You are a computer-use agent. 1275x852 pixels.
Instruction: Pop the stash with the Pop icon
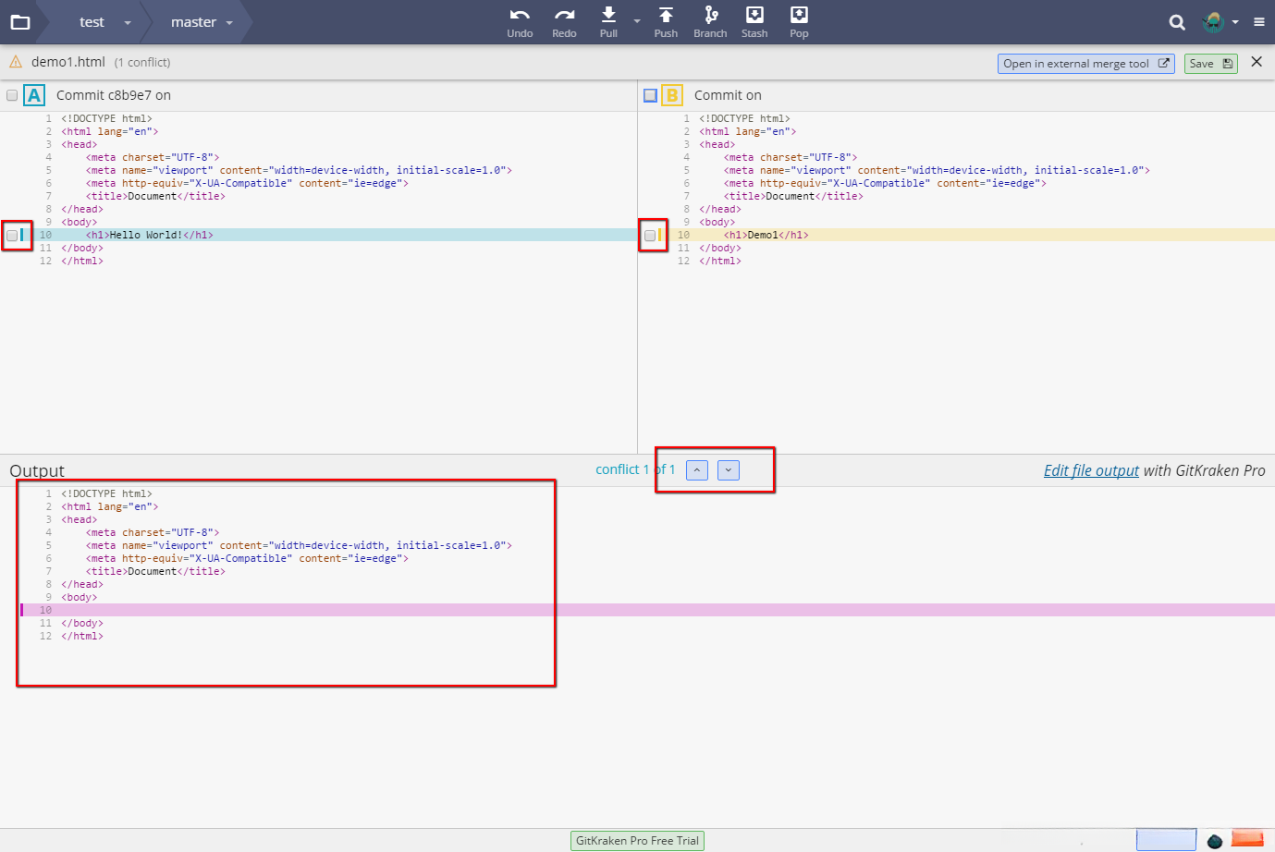(x=799, y=17)
